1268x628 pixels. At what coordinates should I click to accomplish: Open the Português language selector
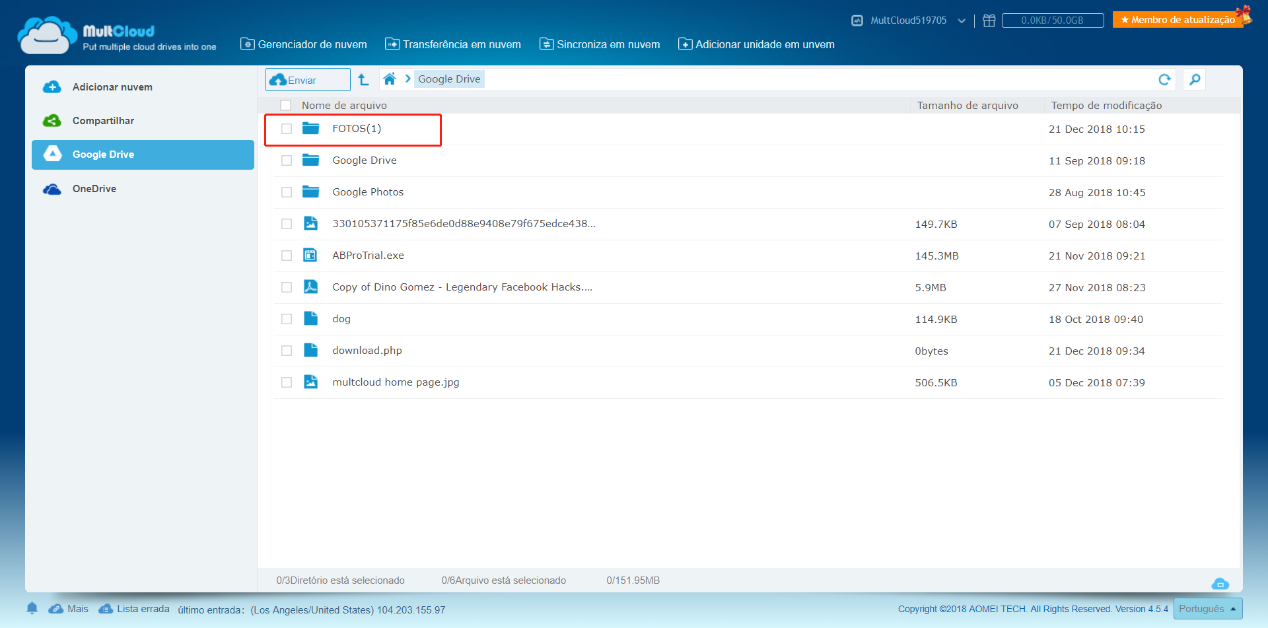(1207, 609)
